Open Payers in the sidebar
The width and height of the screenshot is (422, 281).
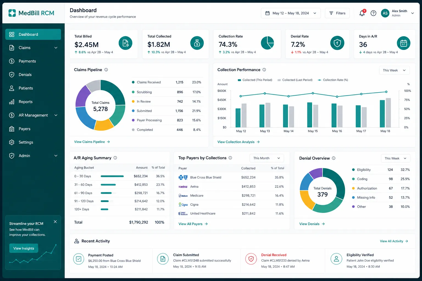click(33, 129)
